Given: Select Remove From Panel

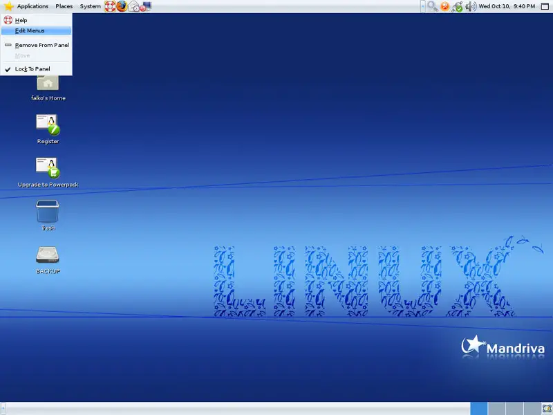Looking at the screenshot, I should [37, 45].
